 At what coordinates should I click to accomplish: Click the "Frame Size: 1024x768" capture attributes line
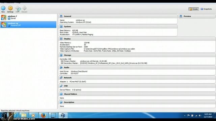(107, 51)
